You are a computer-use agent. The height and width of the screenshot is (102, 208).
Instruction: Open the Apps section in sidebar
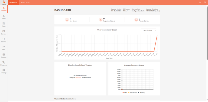click(4, 25)
